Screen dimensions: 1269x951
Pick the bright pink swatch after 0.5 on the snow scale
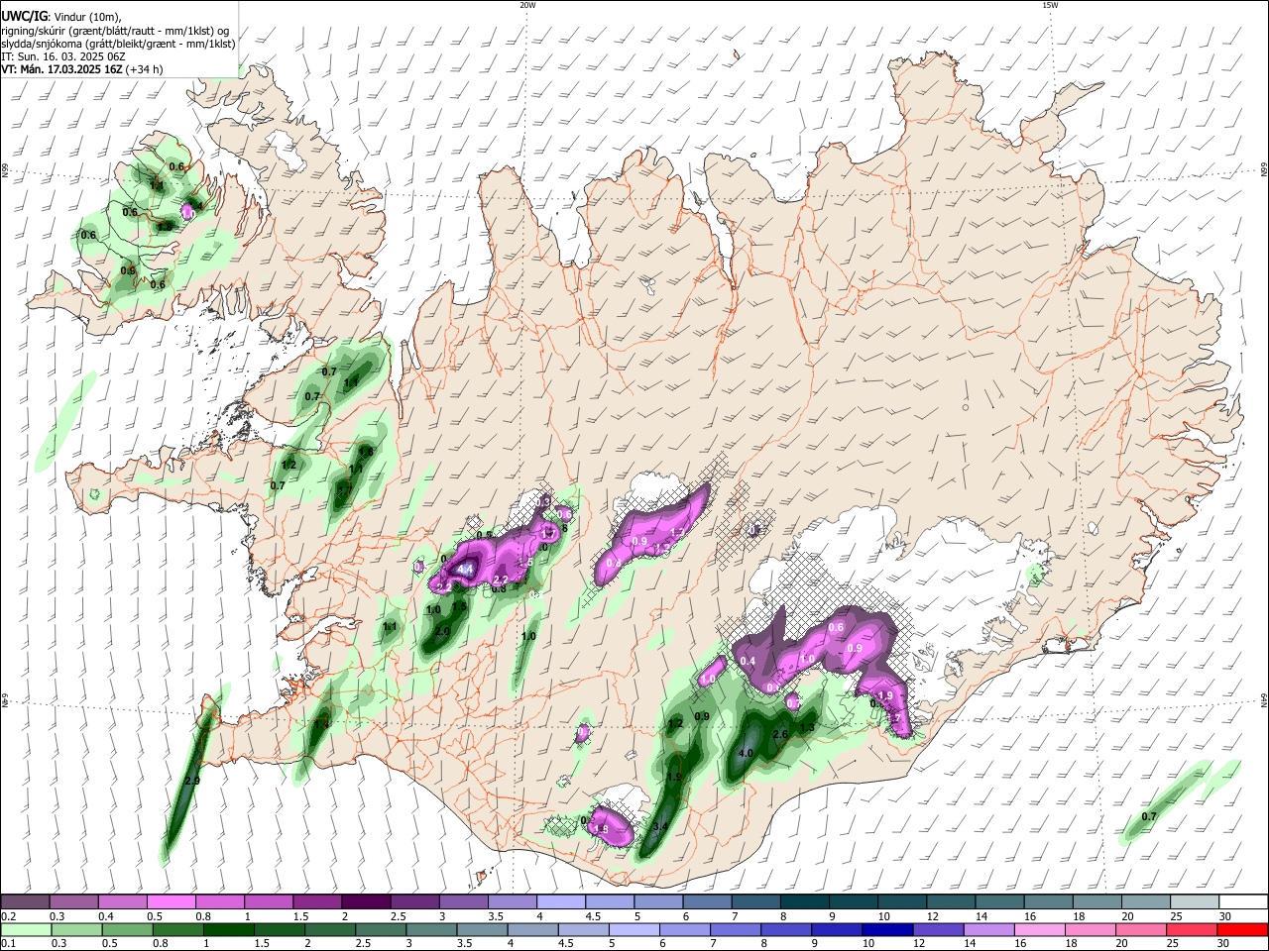tap(172, 902)
